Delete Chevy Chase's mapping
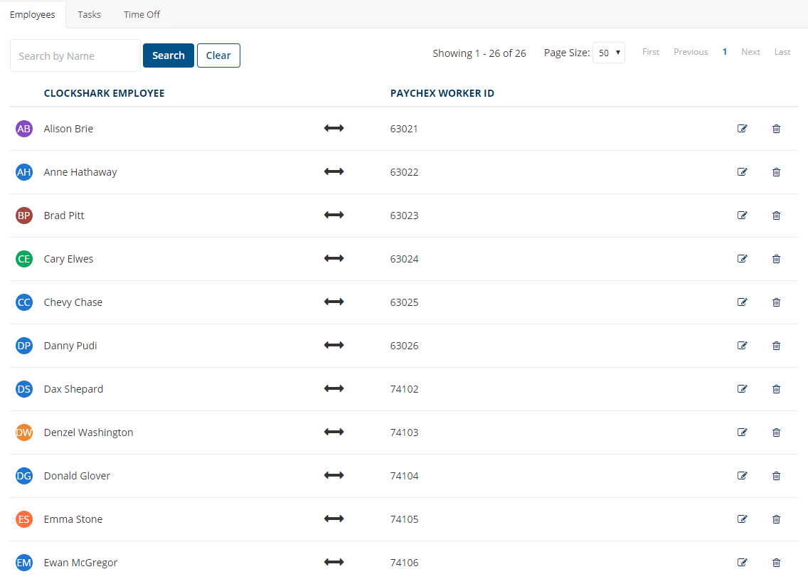Screen dimensions: 808x584 776,302
